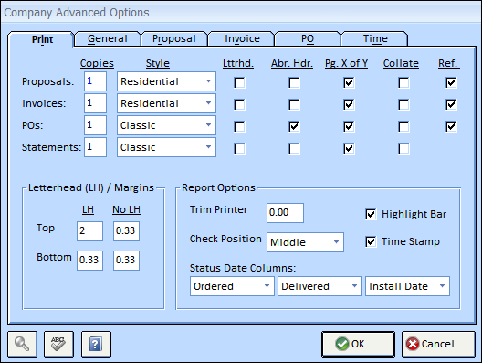Viewport: 482px width, 363px height.
Task: Open the POs Style dropdown
Action: (166, 125)
